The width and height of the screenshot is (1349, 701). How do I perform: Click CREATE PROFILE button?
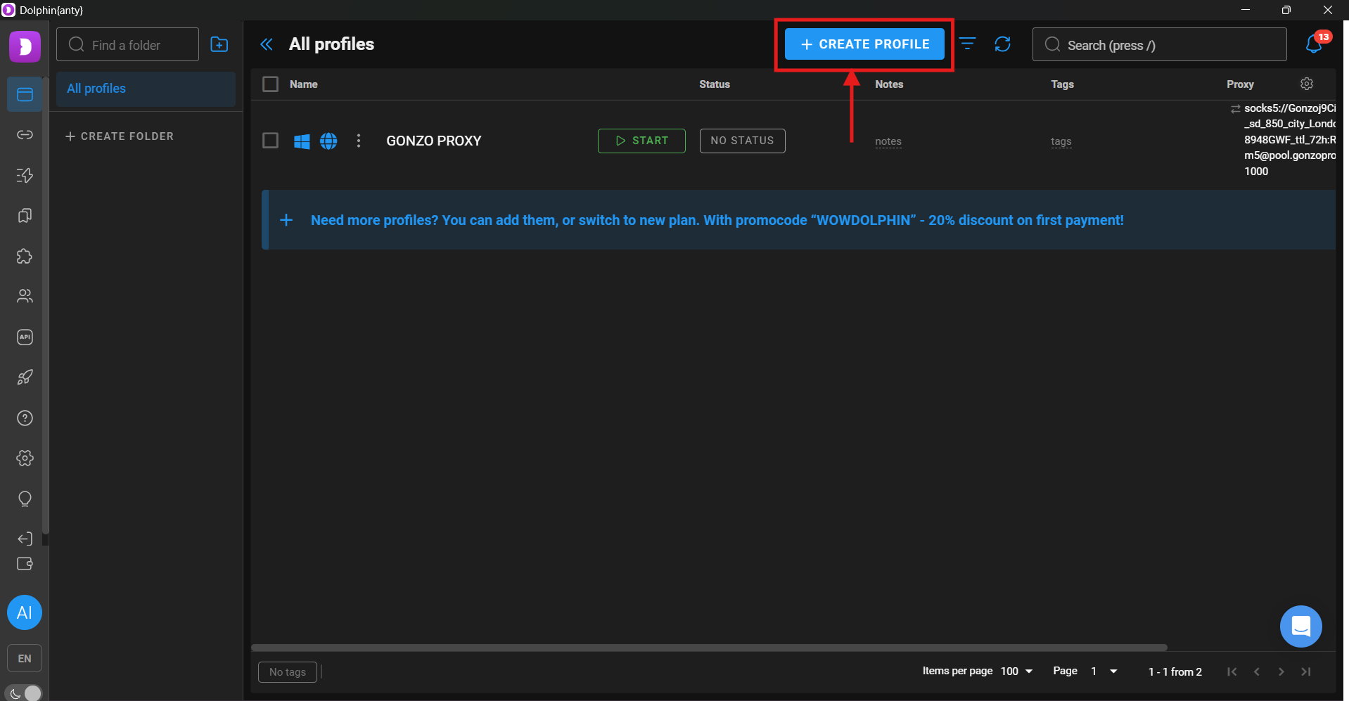864,44
